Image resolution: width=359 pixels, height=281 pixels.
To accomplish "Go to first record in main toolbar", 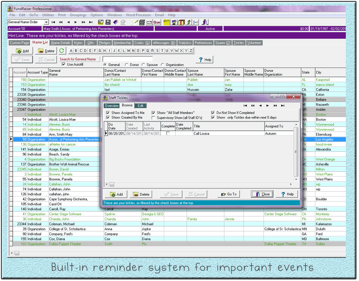I will 53,22.
